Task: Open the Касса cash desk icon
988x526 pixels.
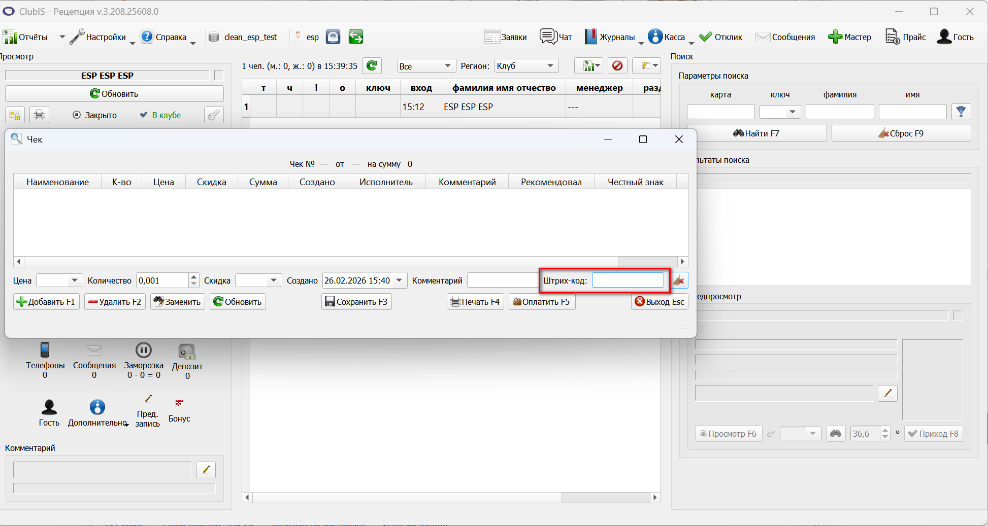Action: coord(655,37)
